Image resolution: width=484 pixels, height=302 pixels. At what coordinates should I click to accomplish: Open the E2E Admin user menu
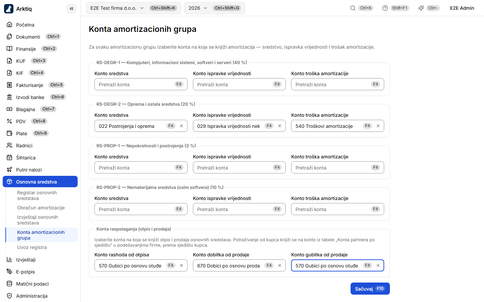coord(462,8)
